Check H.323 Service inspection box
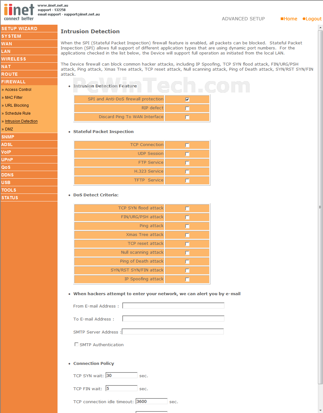 pyautogui.click(x=187, y=172)
